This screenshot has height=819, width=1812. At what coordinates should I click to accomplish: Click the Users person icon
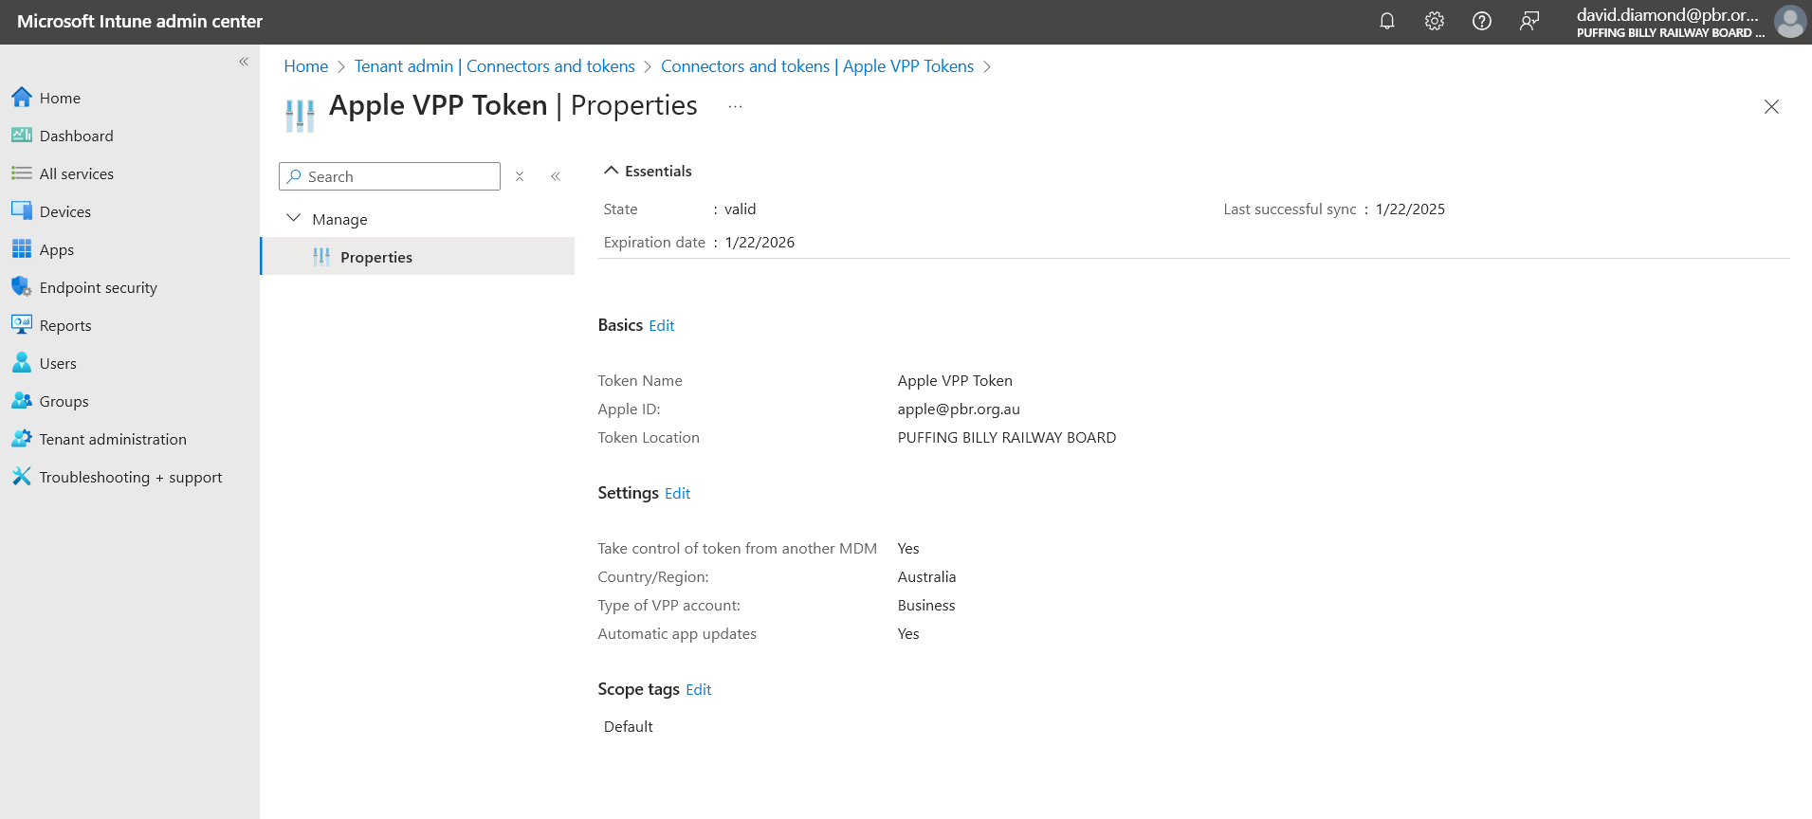22,362
